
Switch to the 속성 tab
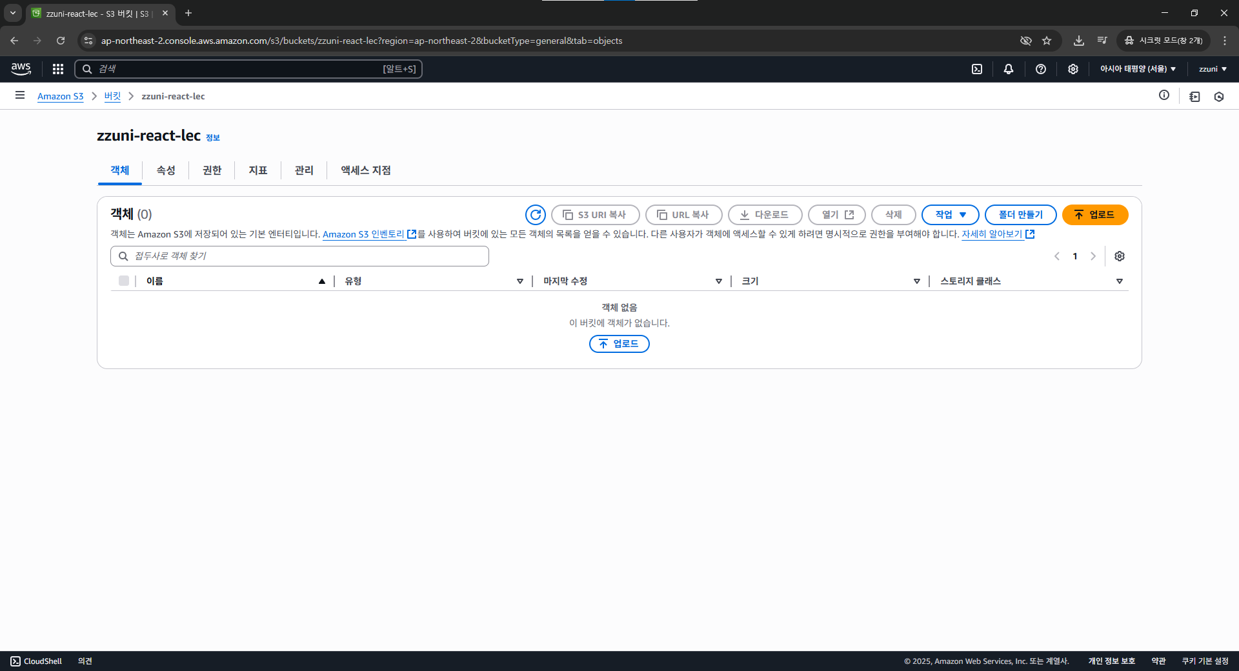[x=166, y=170]
